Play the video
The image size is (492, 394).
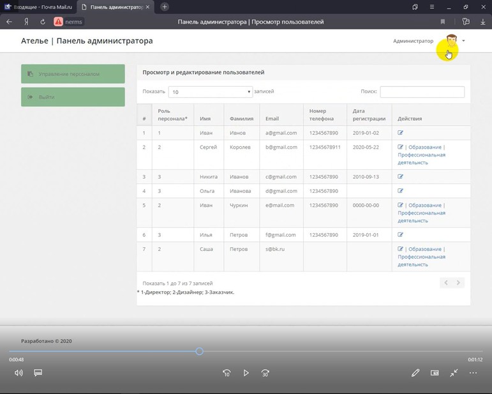pos(246,373)
